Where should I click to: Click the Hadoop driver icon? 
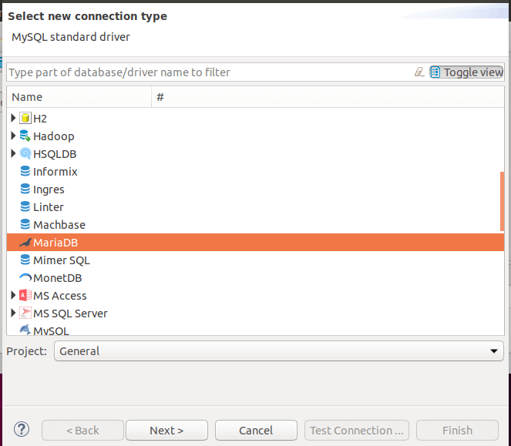25,136
